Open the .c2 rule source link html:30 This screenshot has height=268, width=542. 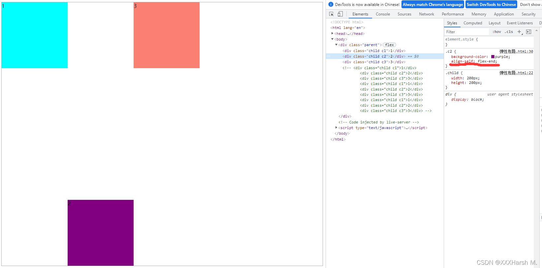[x=516, y=51]
